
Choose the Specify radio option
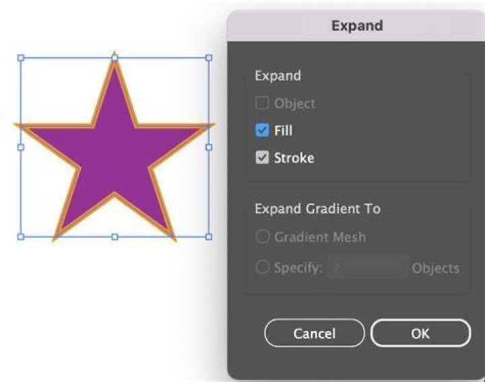coord(263,267)
